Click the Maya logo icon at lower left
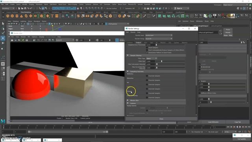252x142 pixels. 3,121
